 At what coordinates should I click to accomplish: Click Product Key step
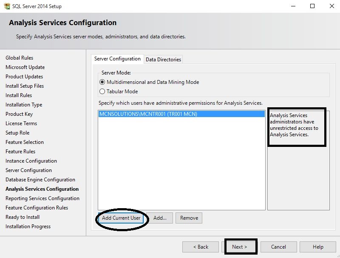(x=19, y=114)
